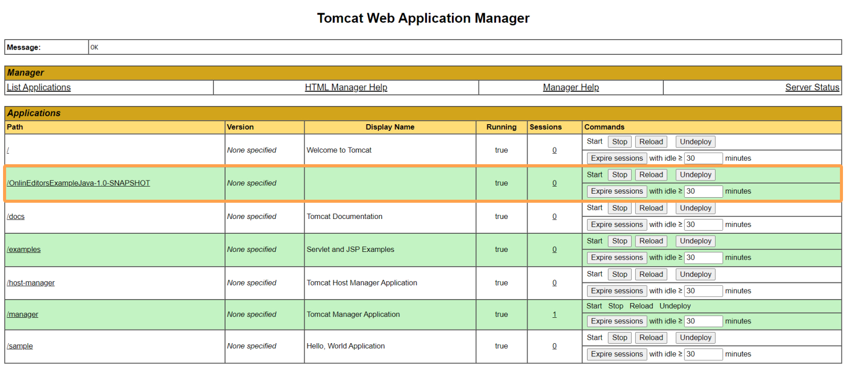Open the Manager Help link
Viewport: 845px width, 369px height.
tap(571, 87)
